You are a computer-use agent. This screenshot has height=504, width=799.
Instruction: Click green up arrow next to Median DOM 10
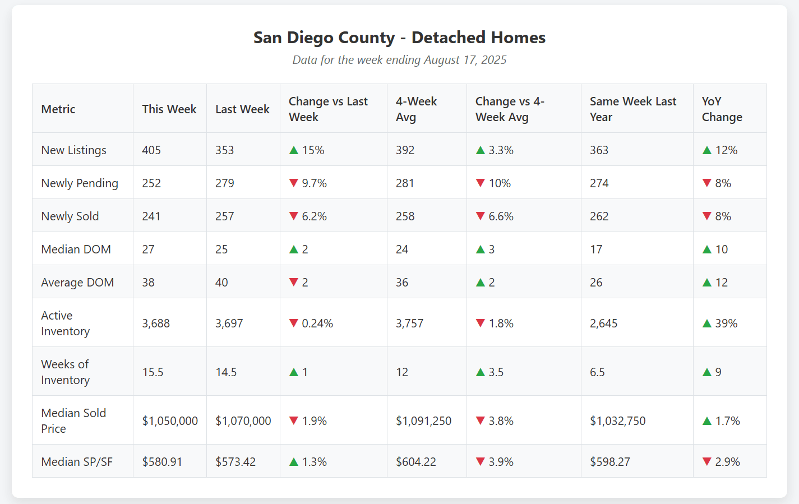point(706,249)
